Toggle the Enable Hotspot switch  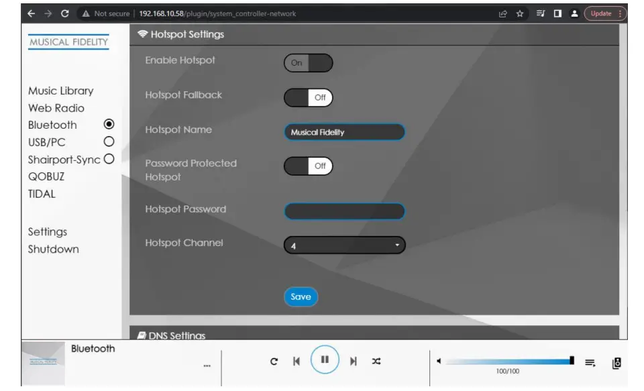pyautogui.click(x=308, y=63)
